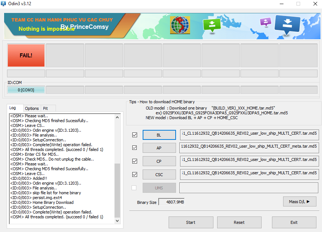Browse for a CSC file

pyautogui.click(x=159, y=175)
